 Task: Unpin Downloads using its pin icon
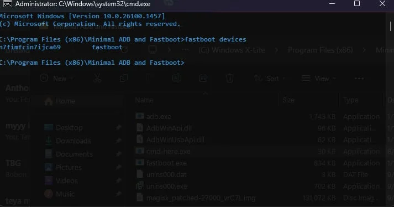click(118, 141)
